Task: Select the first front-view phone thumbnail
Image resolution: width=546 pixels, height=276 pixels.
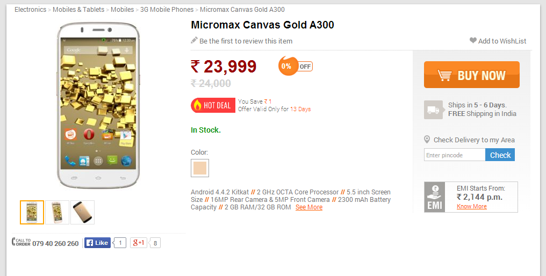Action: (32, 213)
